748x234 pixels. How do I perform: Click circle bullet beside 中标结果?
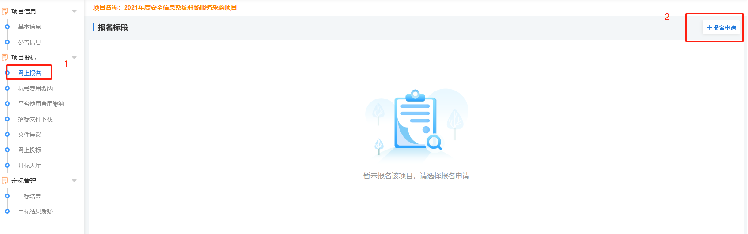pyautogui.click(x=7, y=196)
